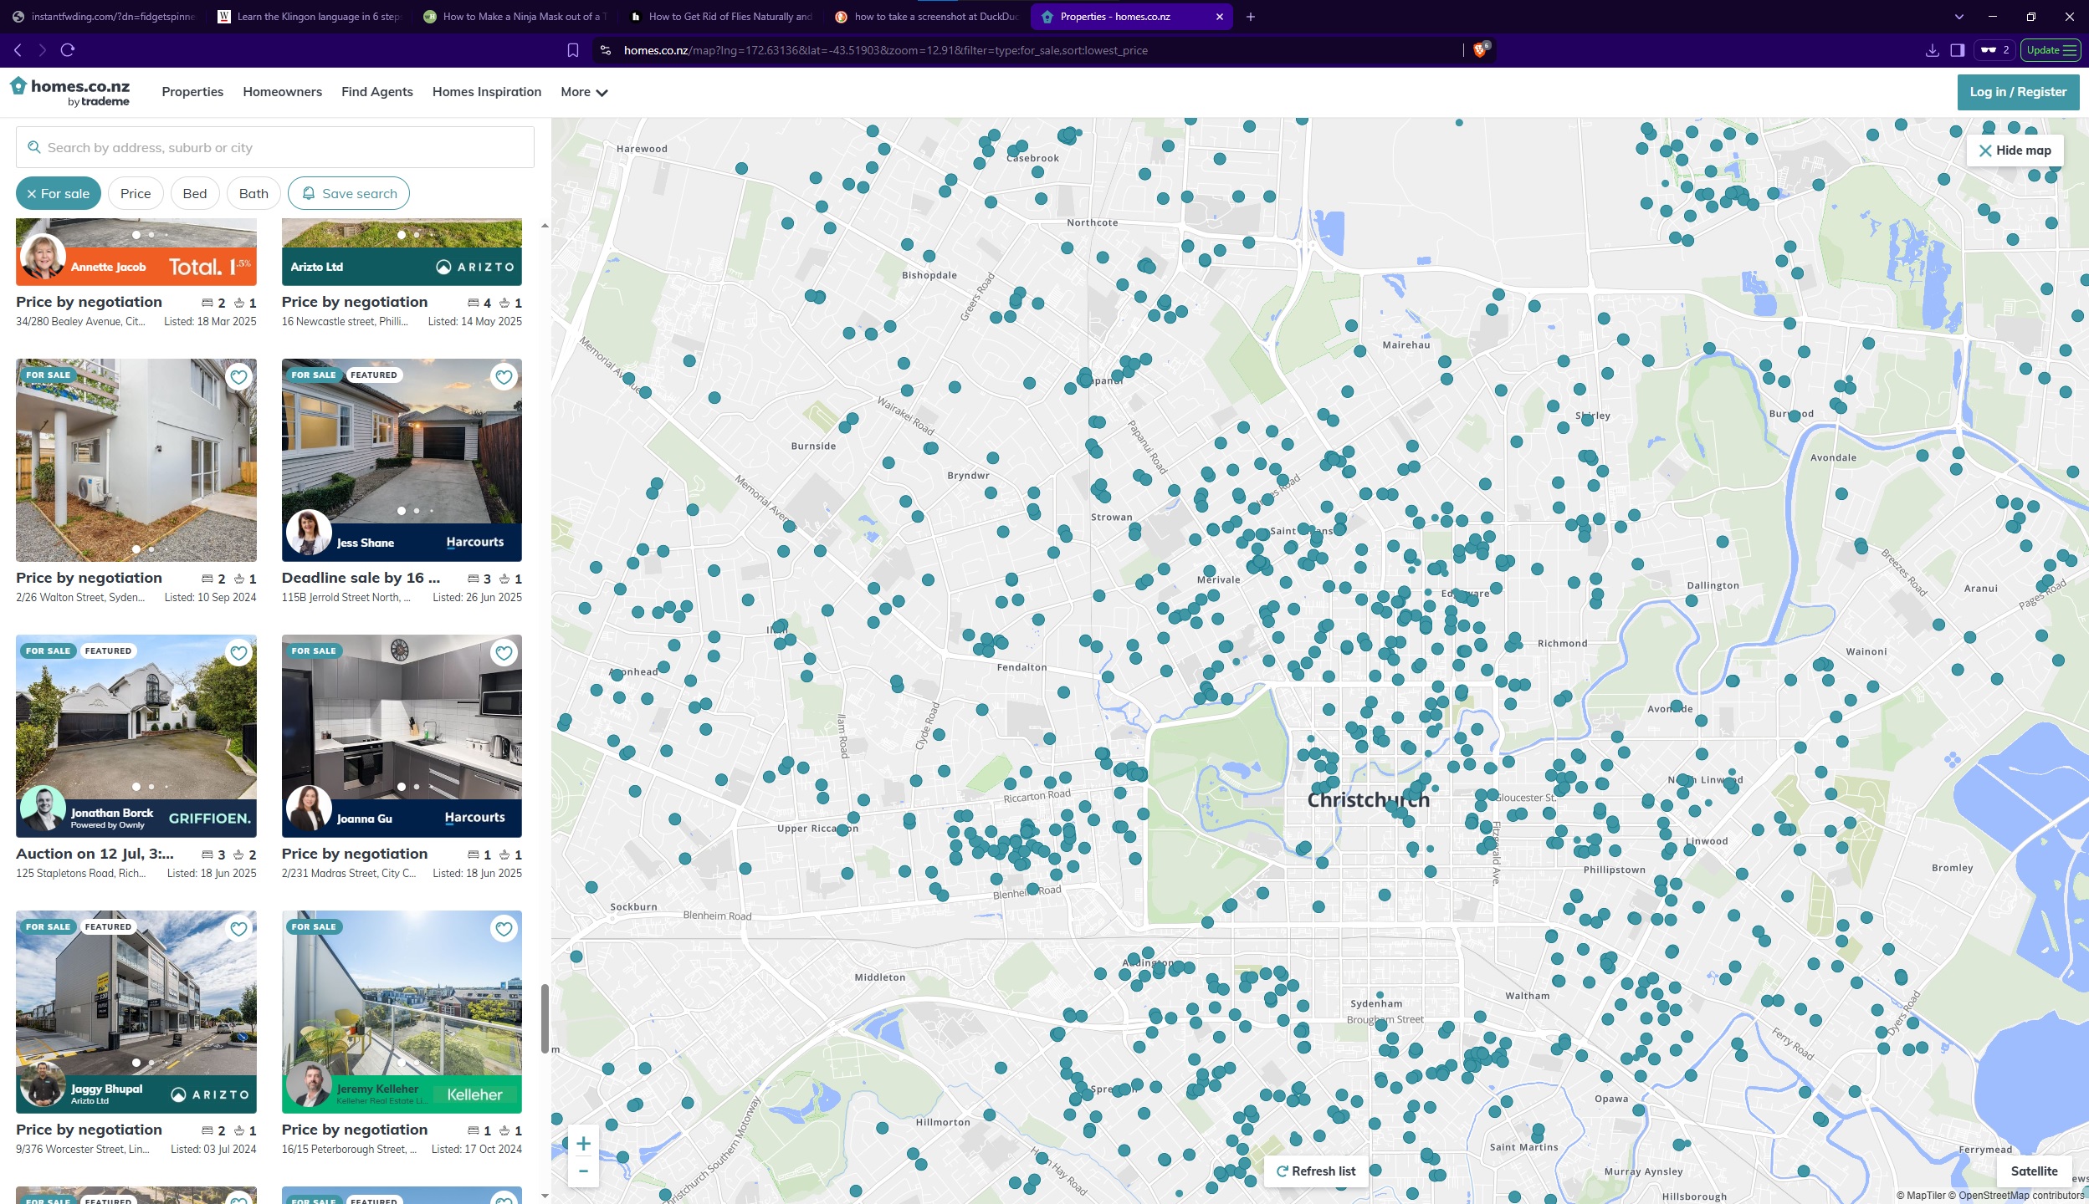Open the Find Agents nav item
Screen dimensions: 2089x1204
[377, 92]
